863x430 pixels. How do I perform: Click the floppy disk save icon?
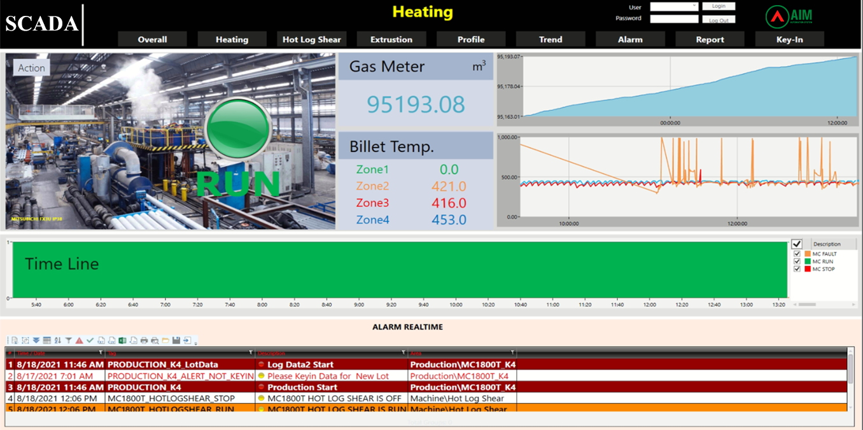(176, 340)
